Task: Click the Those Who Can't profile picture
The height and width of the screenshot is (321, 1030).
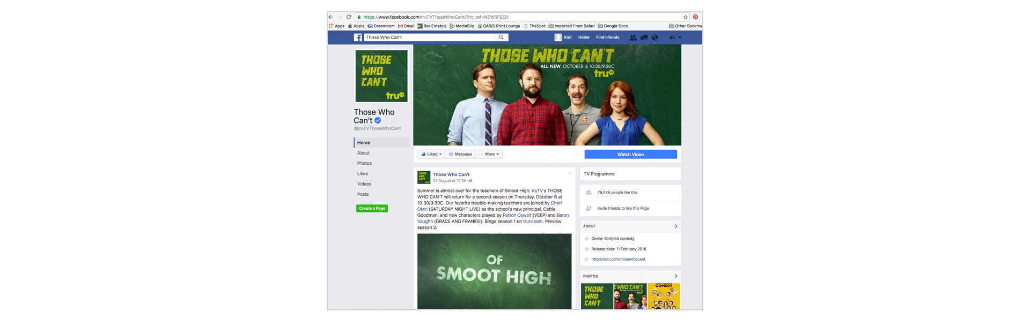Action: (381, 76)
